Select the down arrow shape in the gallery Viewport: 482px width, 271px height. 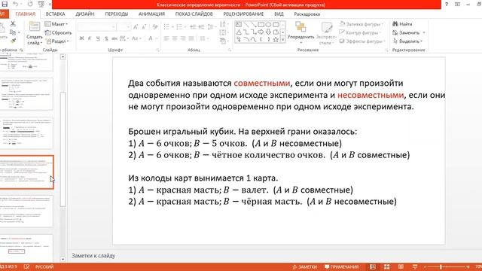tap(268, 32)
